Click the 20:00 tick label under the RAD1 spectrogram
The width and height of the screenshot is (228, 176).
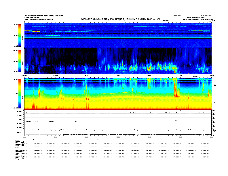point(180,76)
